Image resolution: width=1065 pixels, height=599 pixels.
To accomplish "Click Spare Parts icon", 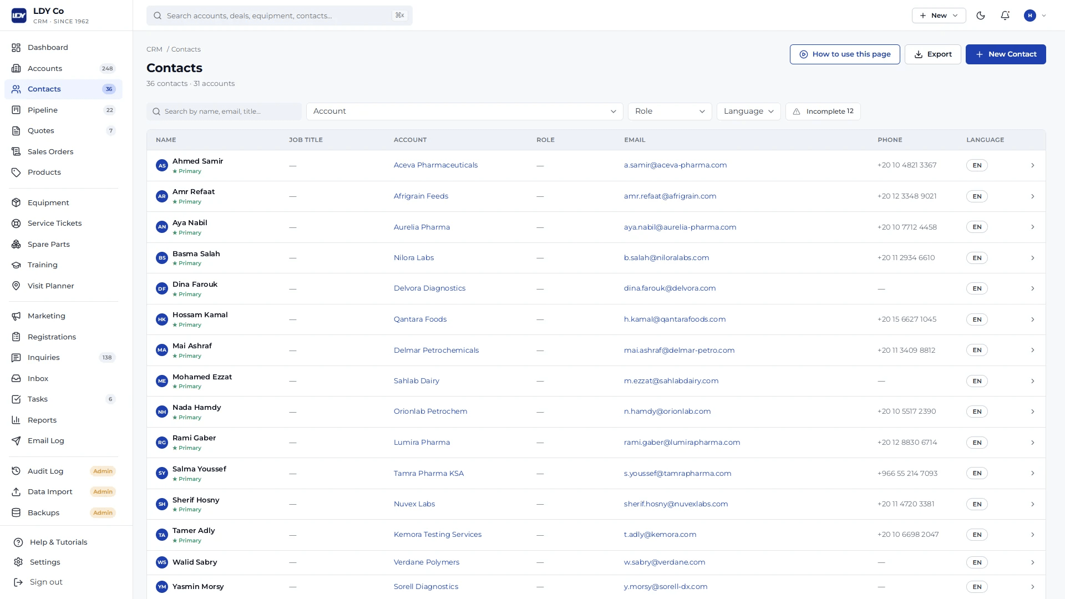I will 16,245.
